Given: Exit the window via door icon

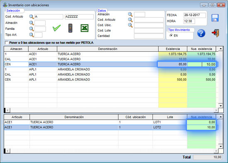Looking at the screenshot, I should pos(215,33).
